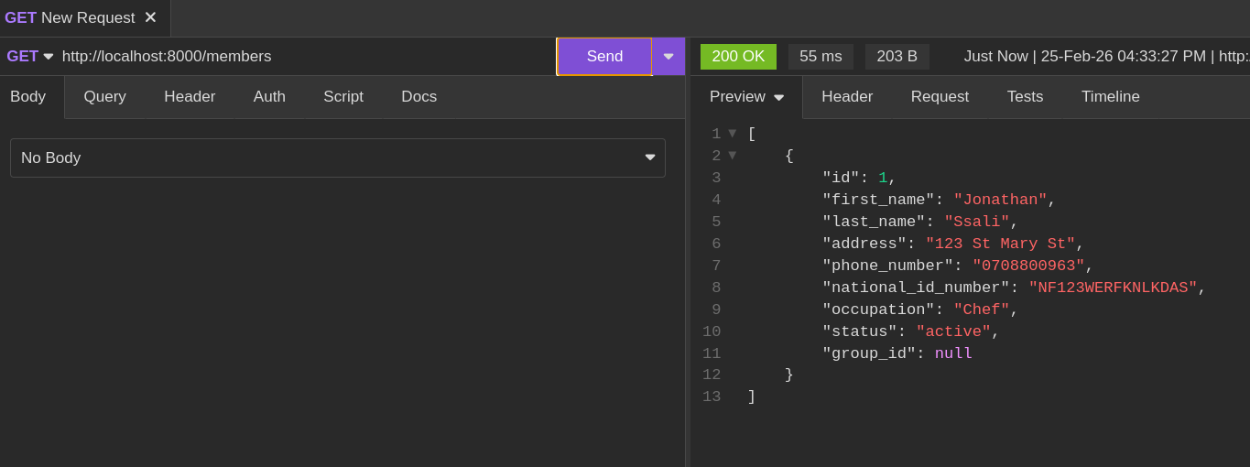Collapse the JSON object at line 2
This screenshot has width=1250, height=467.
[733, 156]
